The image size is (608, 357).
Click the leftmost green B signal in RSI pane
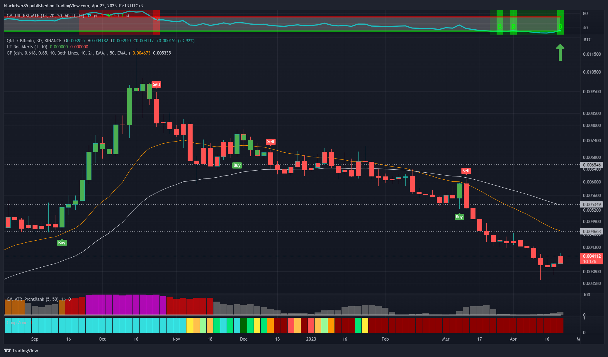coord(500,27)
